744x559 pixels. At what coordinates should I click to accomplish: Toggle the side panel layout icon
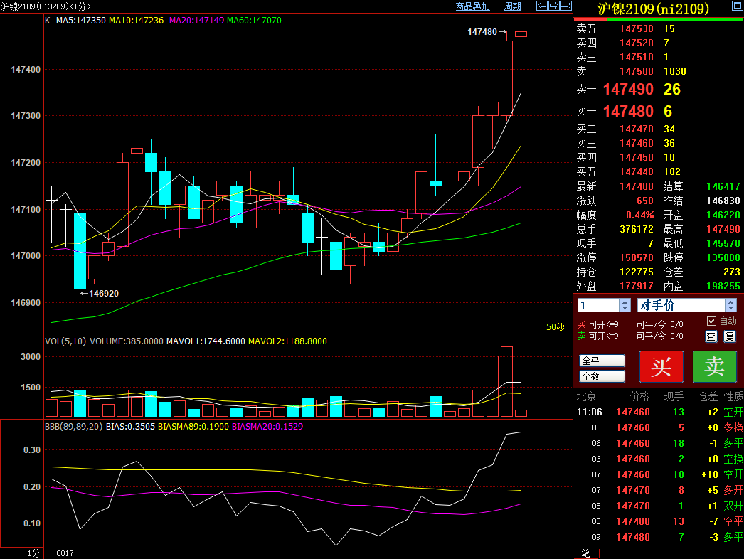click(566, 6)
